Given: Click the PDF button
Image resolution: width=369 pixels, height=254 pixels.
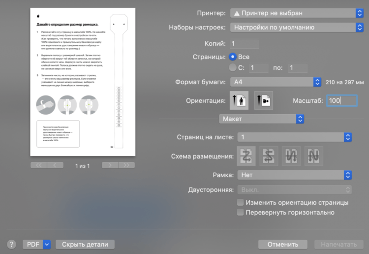Looking at the screenshot, I should [x=33, y=244].
